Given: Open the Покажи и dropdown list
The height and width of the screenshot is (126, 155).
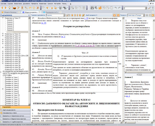Looking at the screenshot, I should click(x=144, y=15).
